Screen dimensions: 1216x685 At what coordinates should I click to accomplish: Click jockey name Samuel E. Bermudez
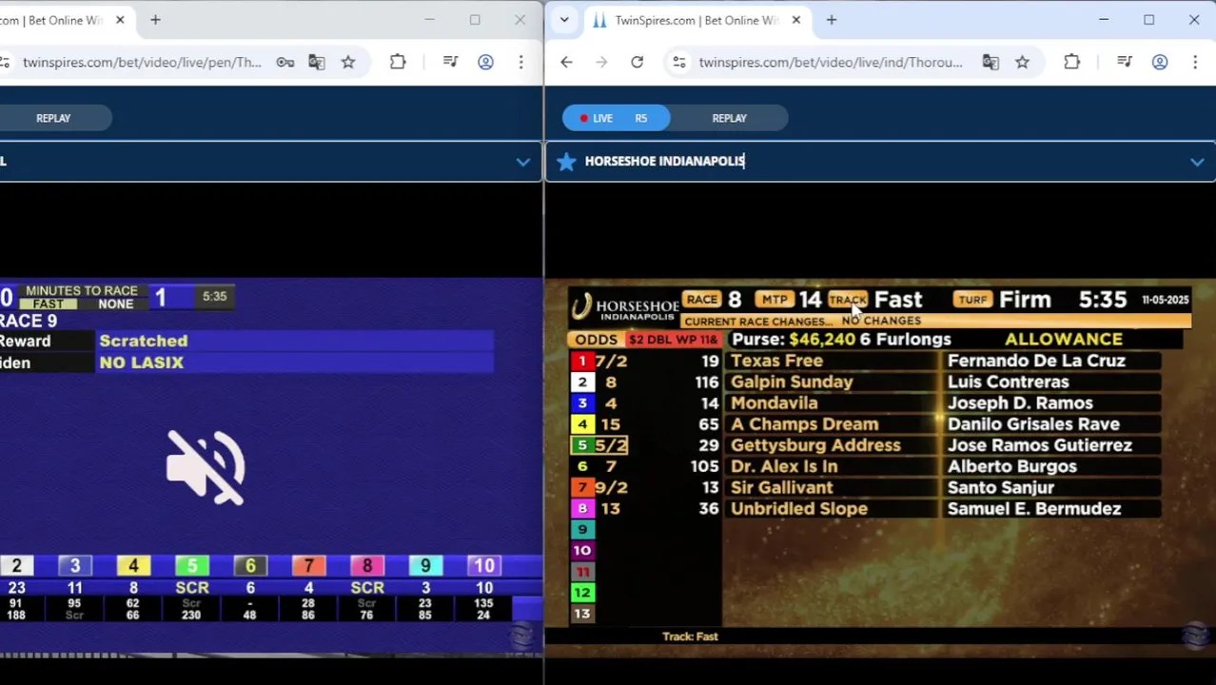[1034, 508]
